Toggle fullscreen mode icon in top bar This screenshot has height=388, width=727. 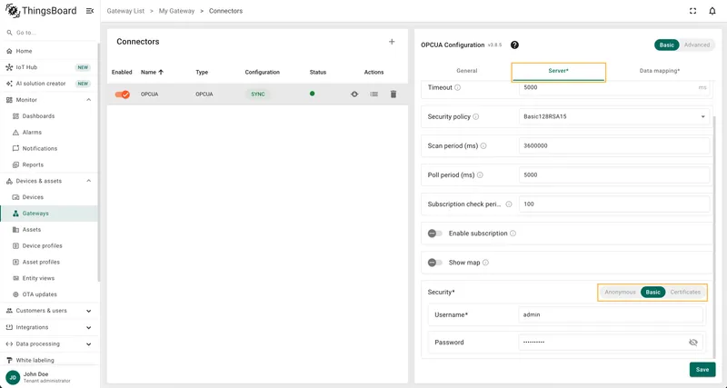click(692, 11)
